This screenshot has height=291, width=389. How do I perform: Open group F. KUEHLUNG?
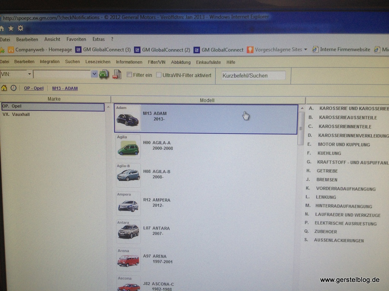tap(324, 153)
